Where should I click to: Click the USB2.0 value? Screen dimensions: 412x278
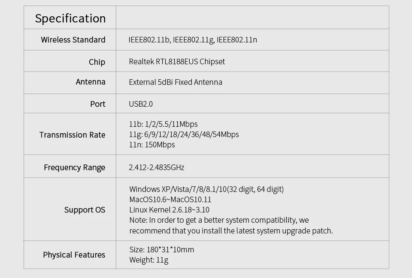click(x=141, y=104)
